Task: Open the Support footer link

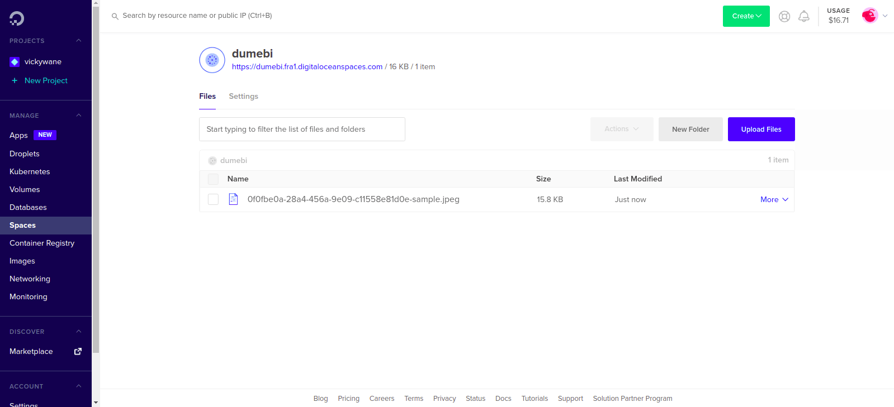Action: [x=570, y=399]
